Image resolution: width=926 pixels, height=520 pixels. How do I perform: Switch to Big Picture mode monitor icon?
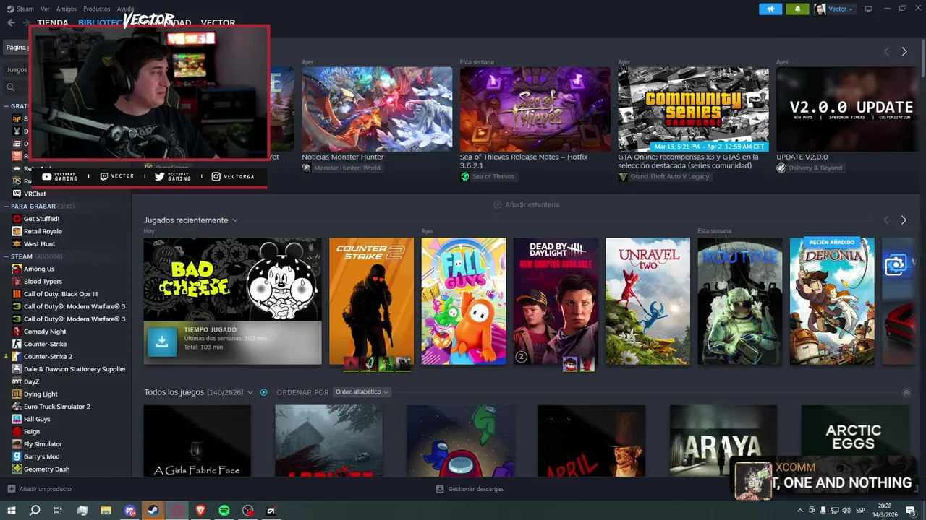[869, 9]
